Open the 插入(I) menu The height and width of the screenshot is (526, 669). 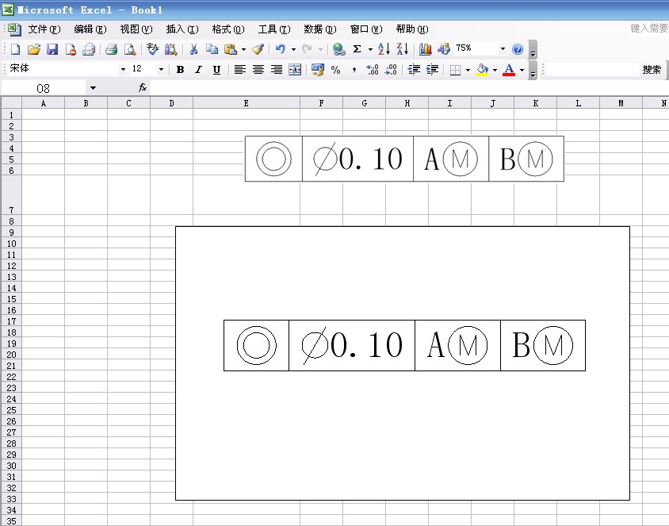click(182, 29)
